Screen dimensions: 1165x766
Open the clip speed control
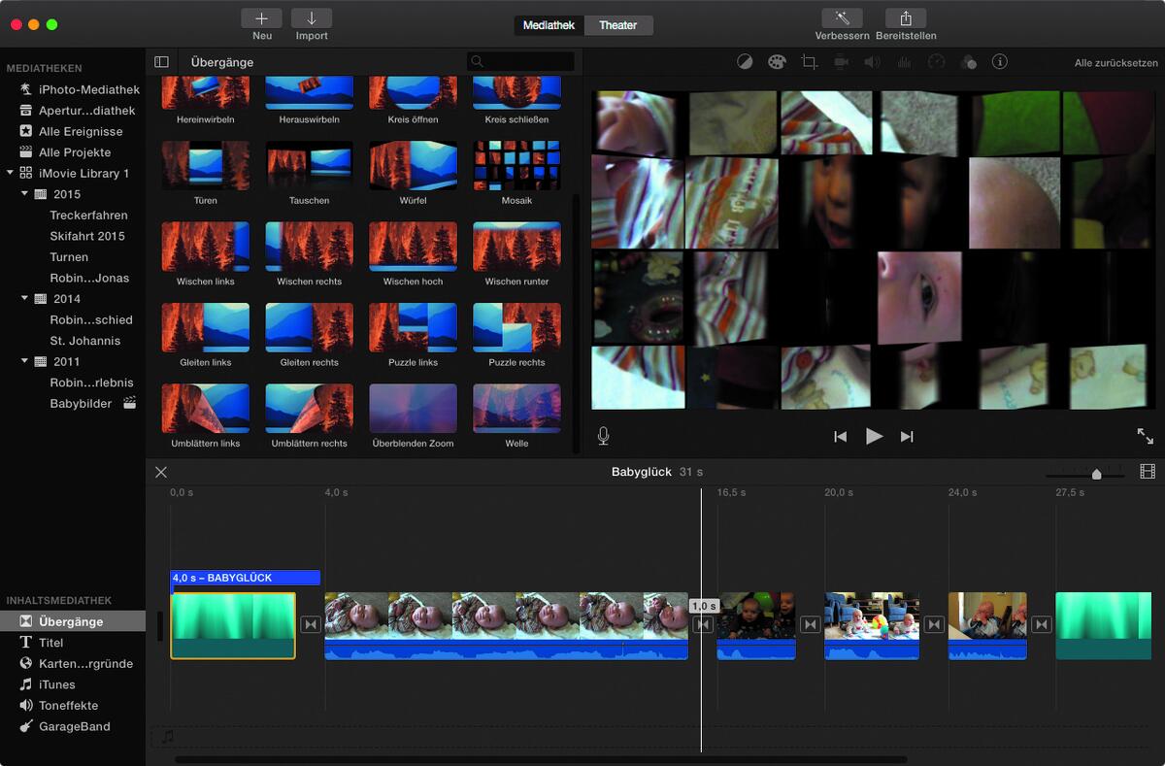point(936,61)
